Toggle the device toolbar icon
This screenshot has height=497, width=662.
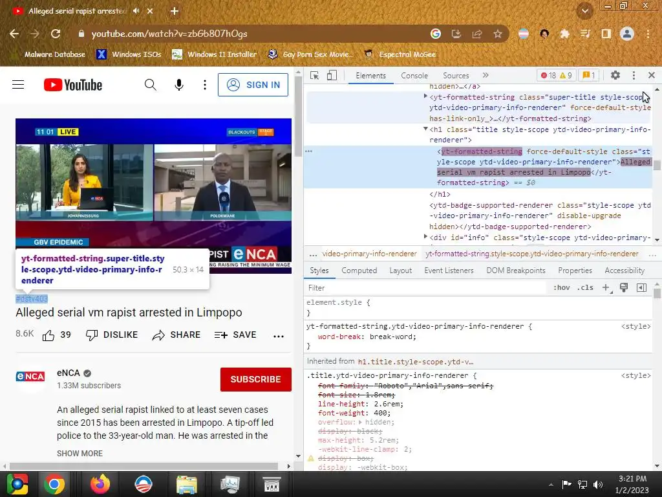tap(332, 75)
